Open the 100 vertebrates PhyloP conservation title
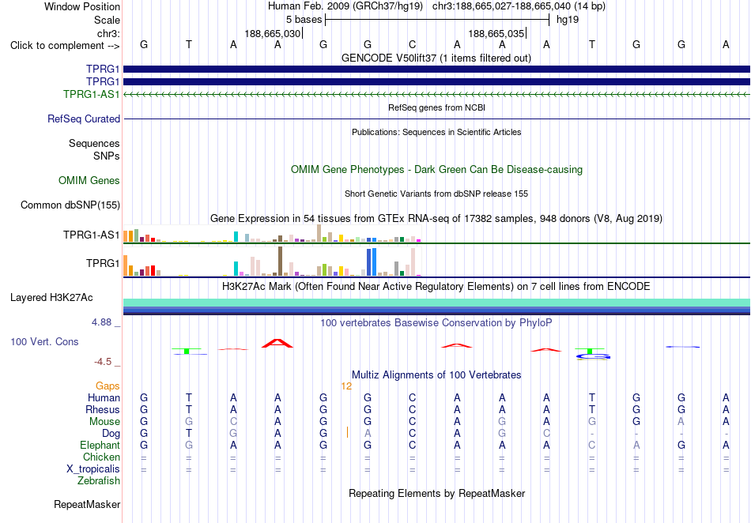Viewport: 751px width, 523px height. tap(436, 323)
